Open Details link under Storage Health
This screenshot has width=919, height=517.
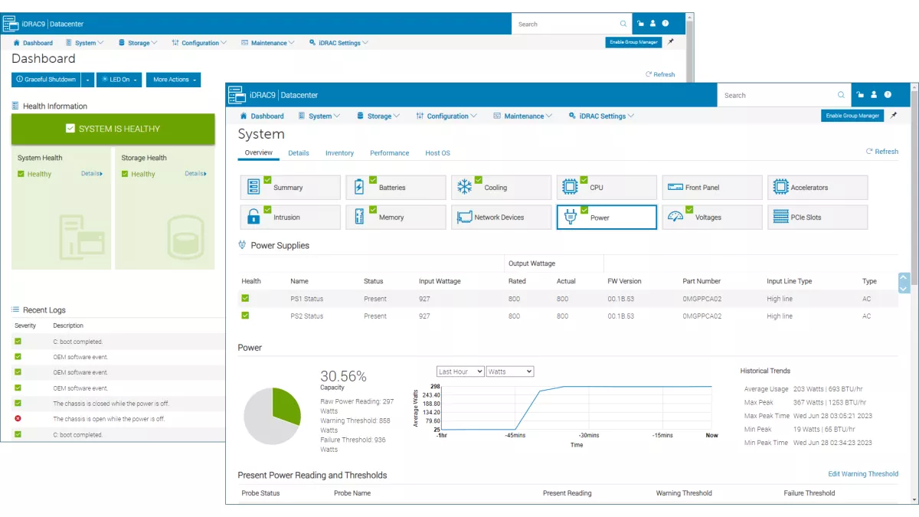pyautogui.click(x=195, y=174)
